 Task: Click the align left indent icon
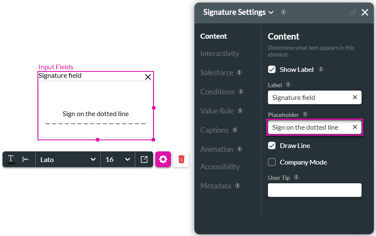[x=26, y=159]
